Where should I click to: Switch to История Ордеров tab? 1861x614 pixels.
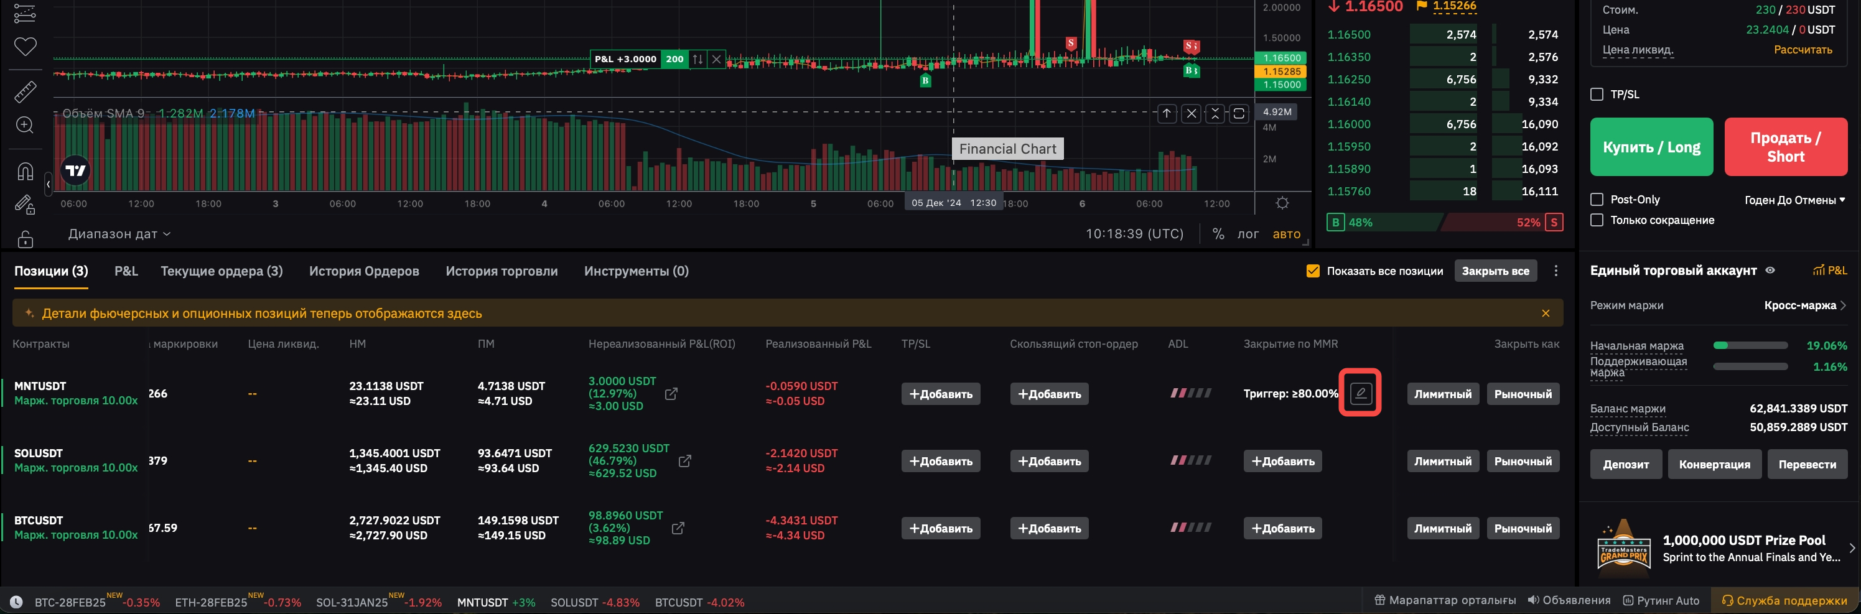pos(364,271)
